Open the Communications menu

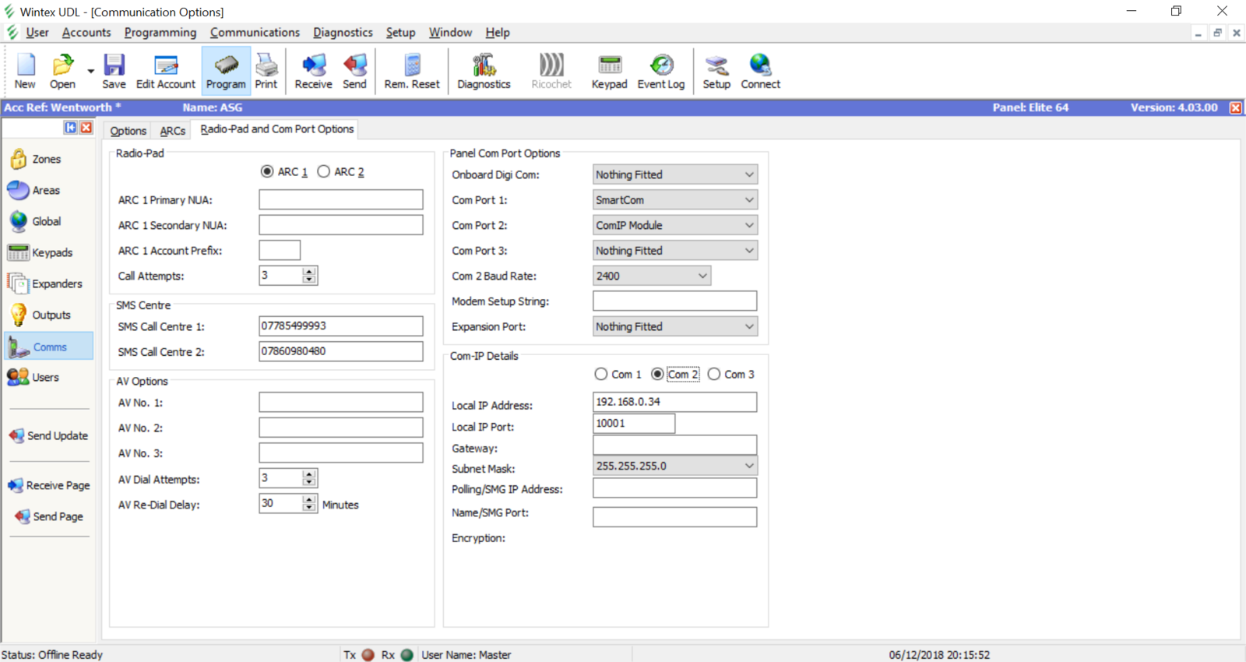click(x=255, y=33)
